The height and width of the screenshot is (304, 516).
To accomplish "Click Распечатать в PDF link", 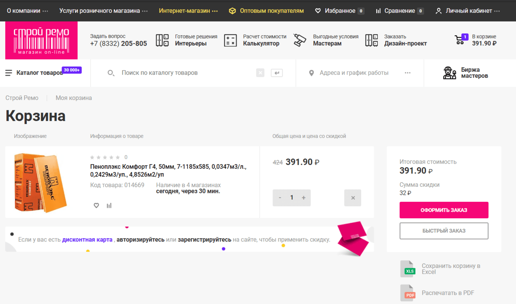I will [x=448, y=293].
